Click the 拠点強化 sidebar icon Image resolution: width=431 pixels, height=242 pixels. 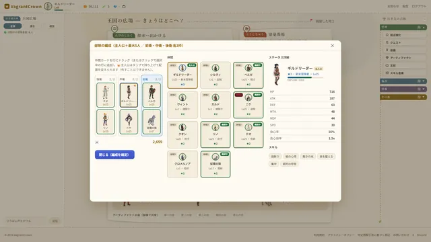387,35
